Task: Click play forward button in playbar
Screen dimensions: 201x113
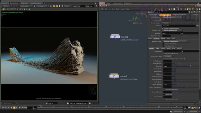Action: pos(17,108)
